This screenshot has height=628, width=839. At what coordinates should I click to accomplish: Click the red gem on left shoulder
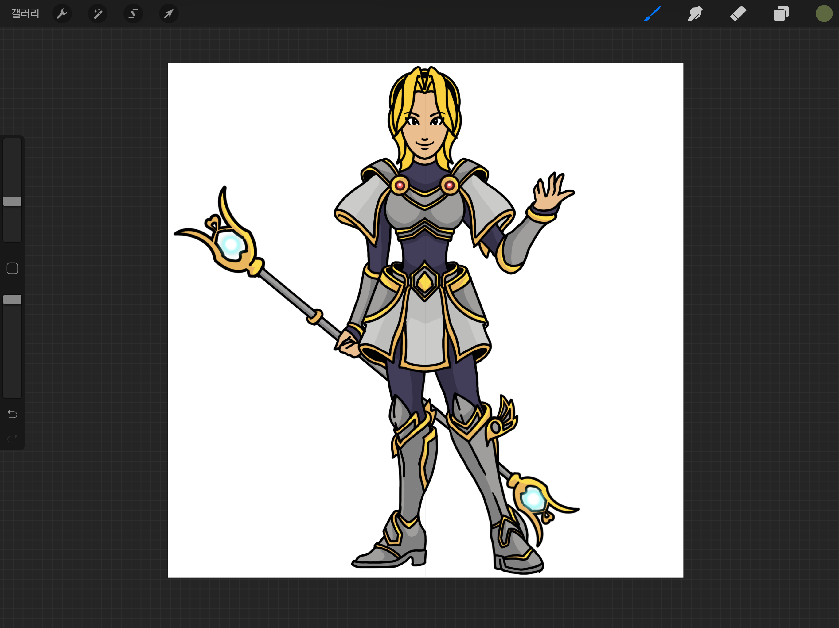click(x=400, y=186)
